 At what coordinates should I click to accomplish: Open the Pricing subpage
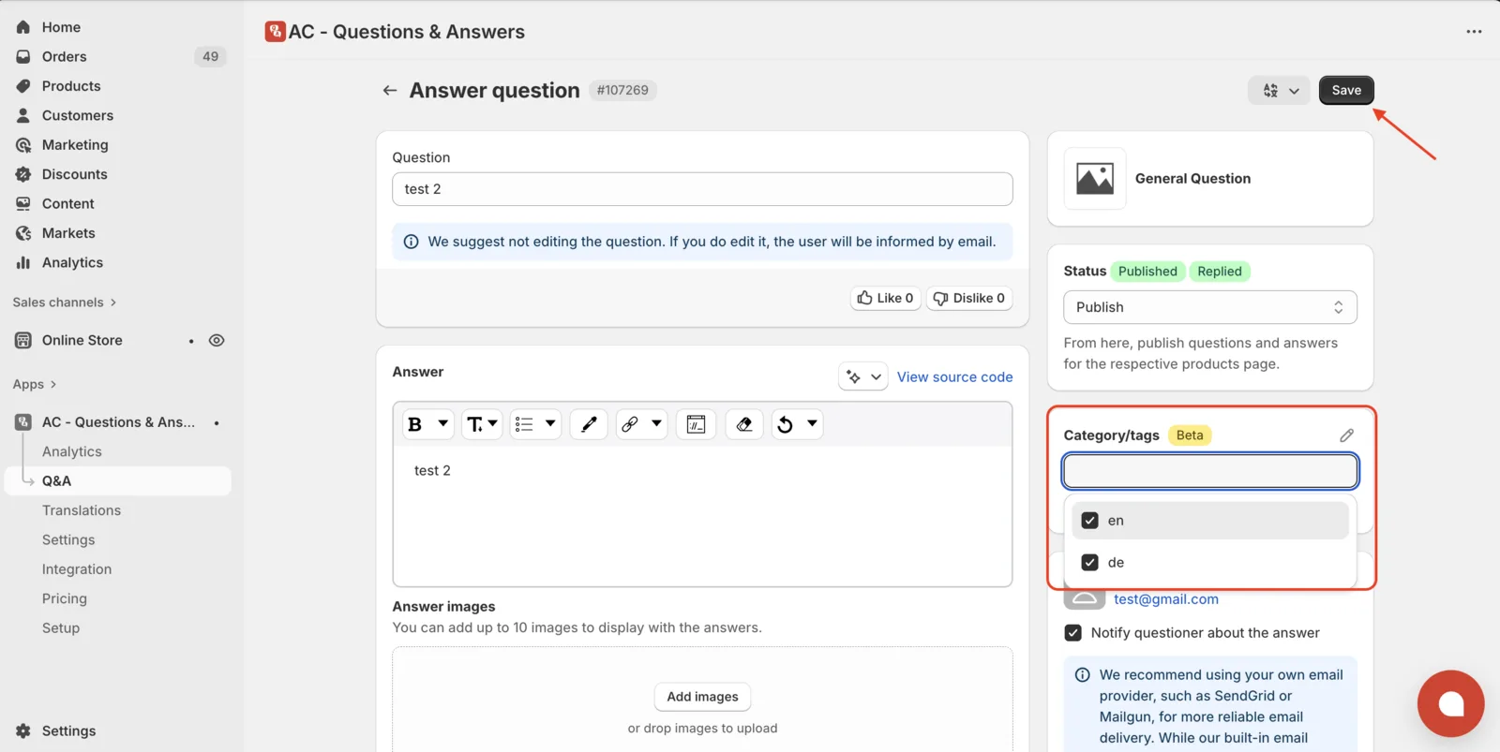[65, 598]
